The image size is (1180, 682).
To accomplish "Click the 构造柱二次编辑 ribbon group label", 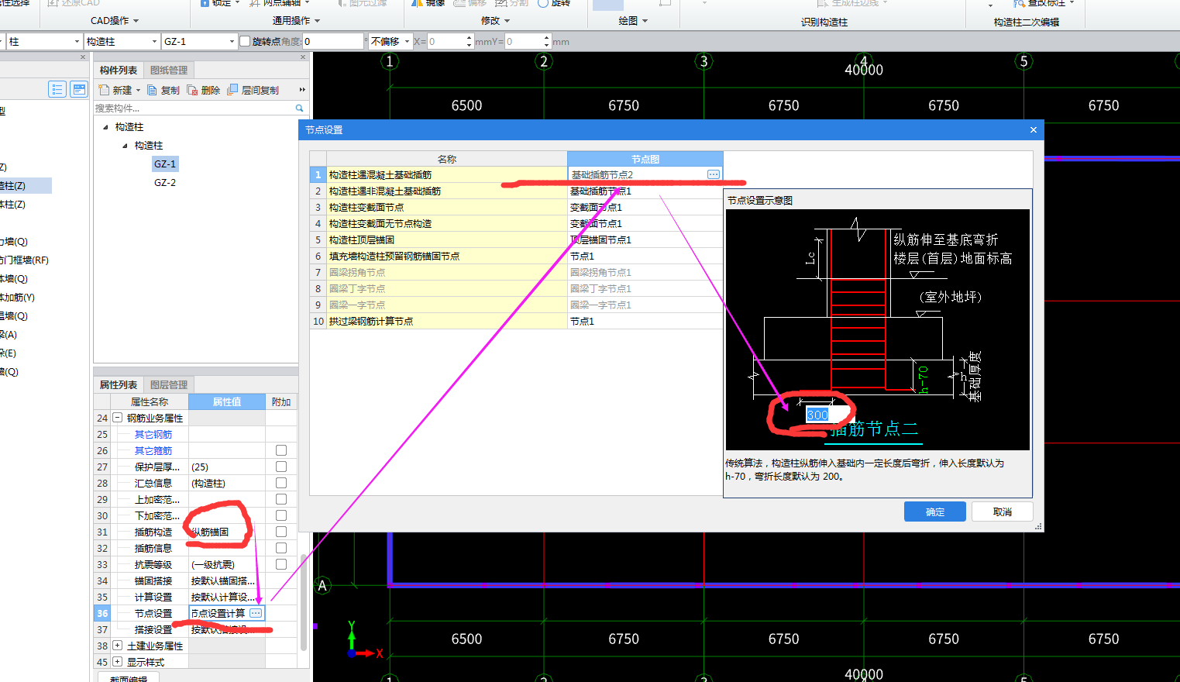I will pyautogui.click(x=1027, y=22).
